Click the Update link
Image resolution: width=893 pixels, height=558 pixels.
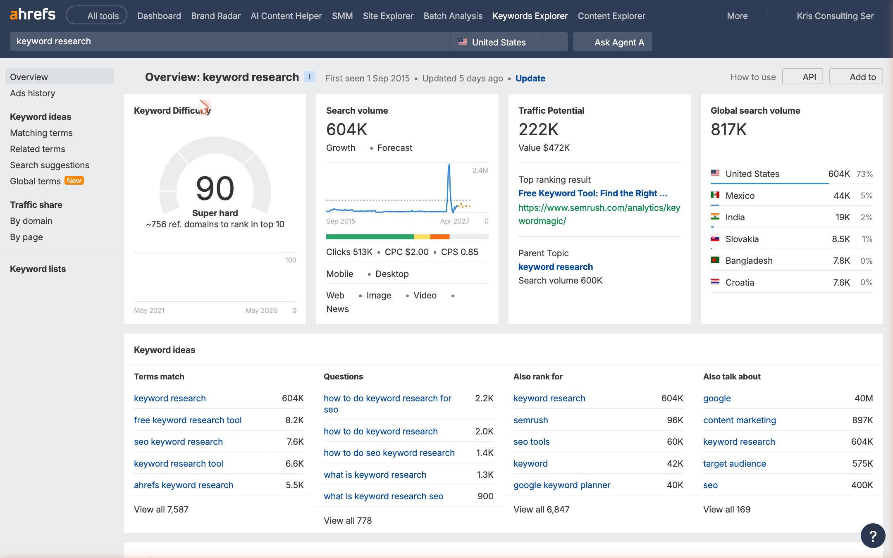(530, 78)
